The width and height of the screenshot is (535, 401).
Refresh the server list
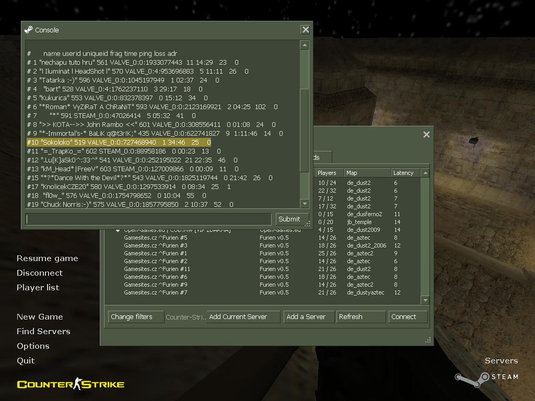tap(360, 316)
